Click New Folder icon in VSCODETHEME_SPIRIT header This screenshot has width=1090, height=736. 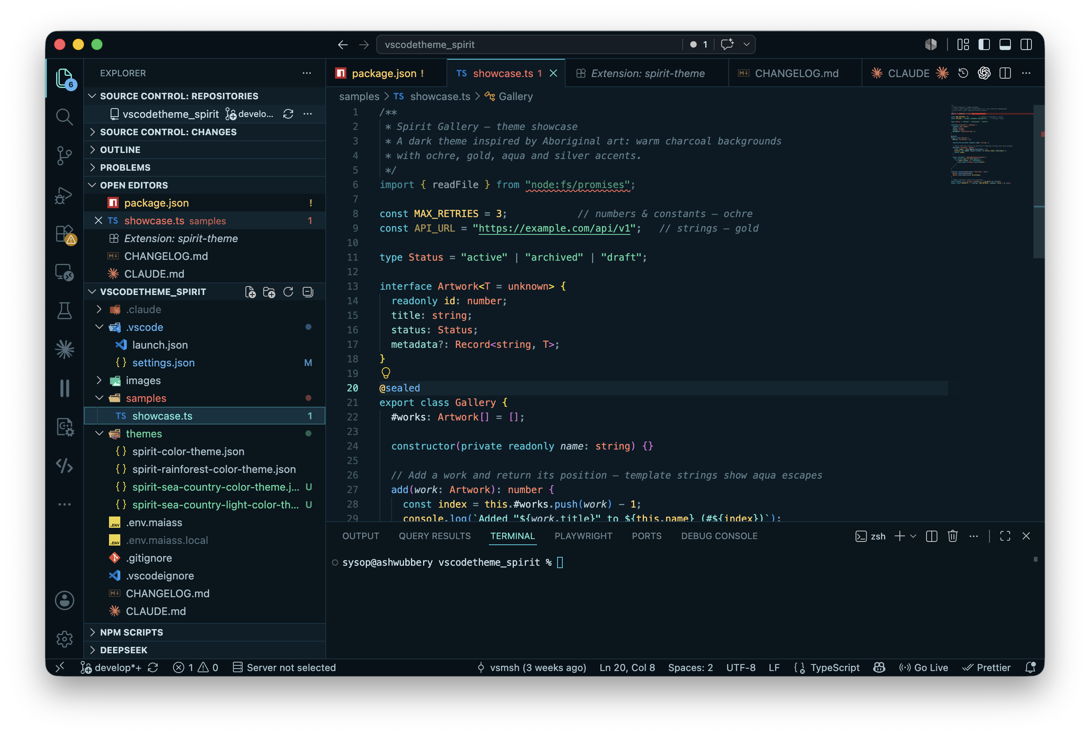tap(269, 292)
